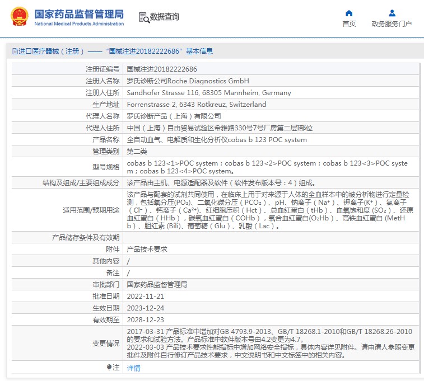The height and width of the screenshot is (381, 424).
Task: Open 政务服务门户 text link
Action: [392, 23]
